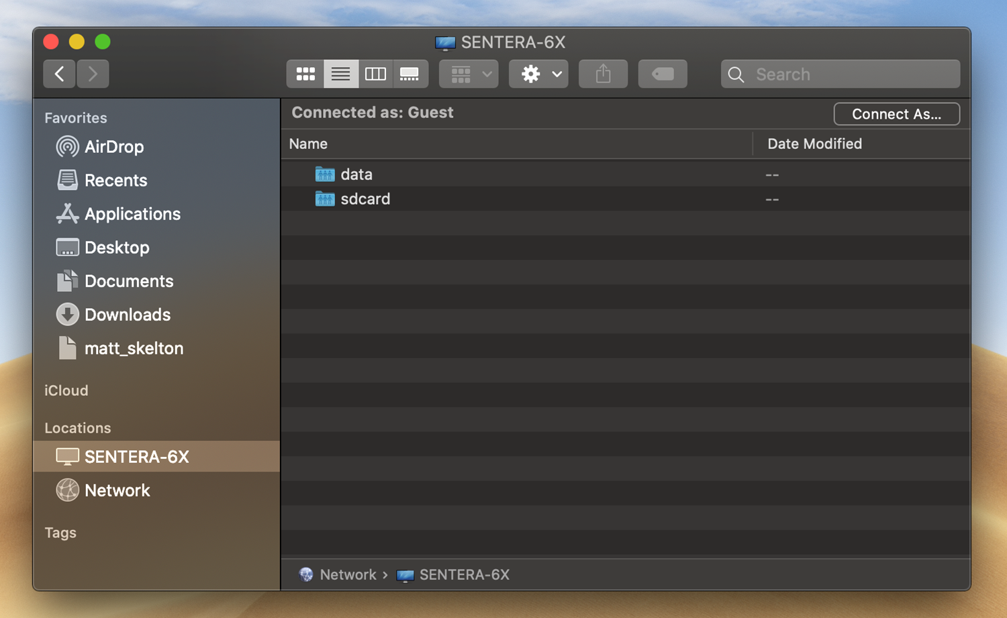Viewport: 1007px width, 618px height.
Task: Click the forward navigation arrow
Action: pyautogui.click(x=93, y=74)
